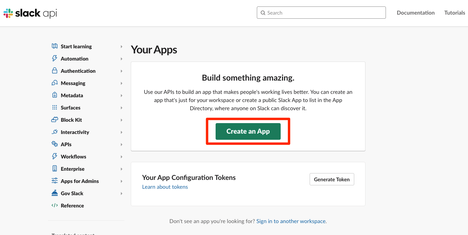Image resolution: width=468 pixels, height=235 pixels.
Task: Click the lightning bolt icon beside Automation
Action: [x=54, y=58]
